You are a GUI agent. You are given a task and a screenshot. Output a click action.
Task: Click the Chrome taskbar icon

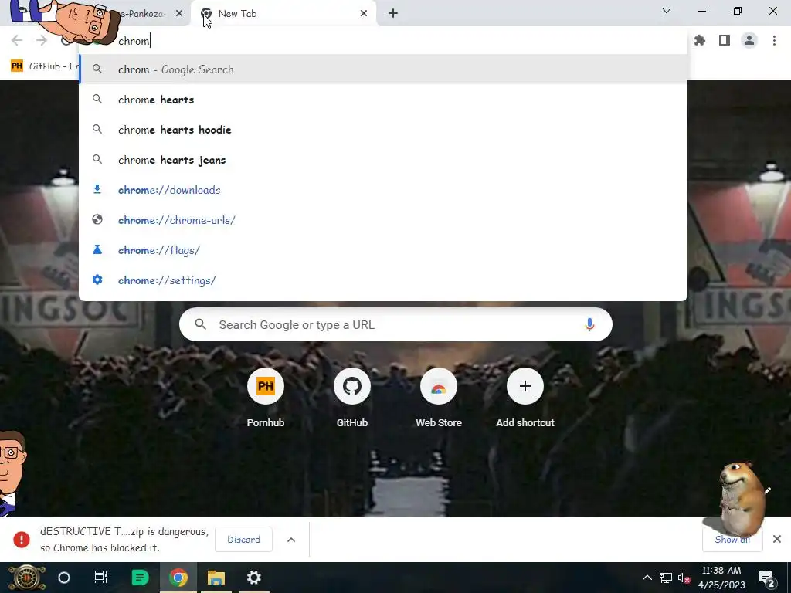[178, 578]
